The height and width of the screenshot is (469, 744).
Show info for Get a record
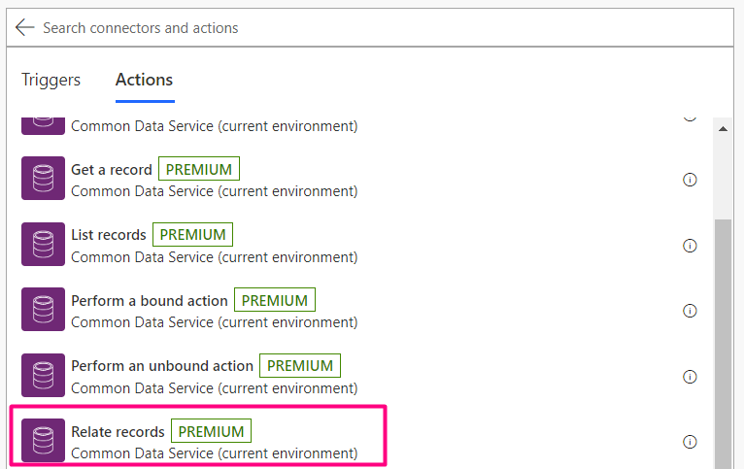click(x=690, y=180)
